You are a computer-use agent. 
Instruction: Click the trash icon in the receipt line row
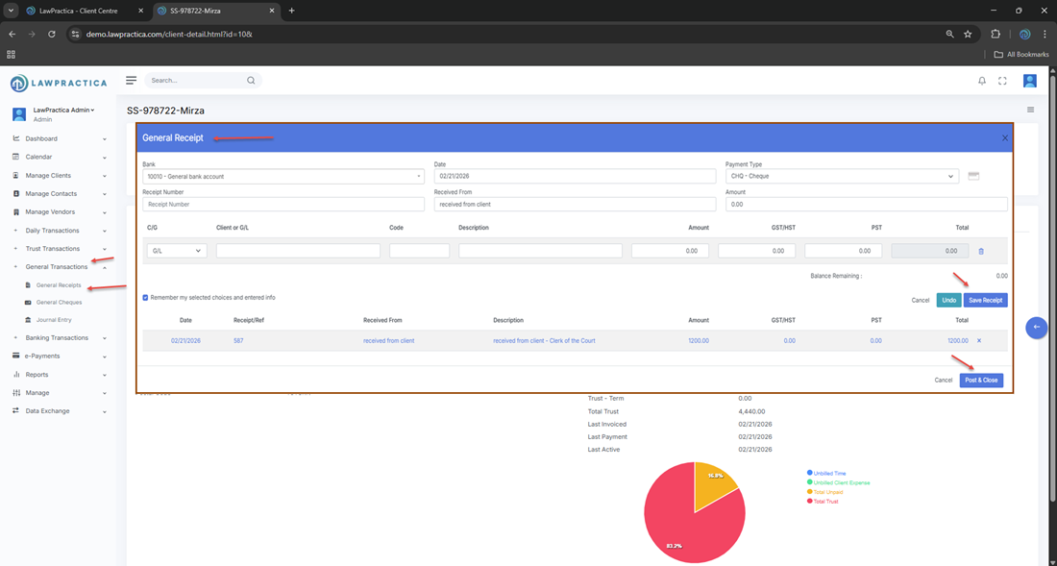tap(981, 251)
